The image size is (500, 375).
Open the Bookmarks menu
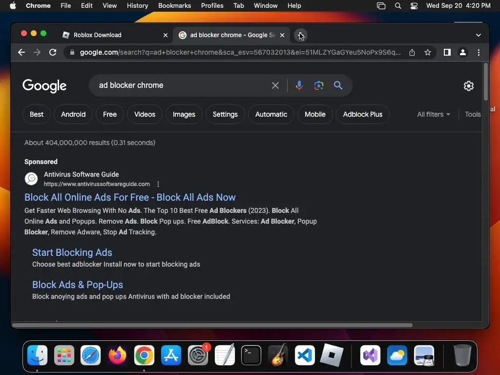(x=174, y=6)
